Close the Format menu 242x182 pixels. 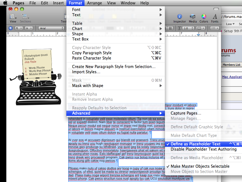[x=75, y=3]
